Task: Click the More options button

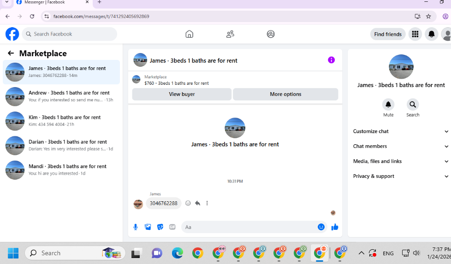Action: click(285, 94)
